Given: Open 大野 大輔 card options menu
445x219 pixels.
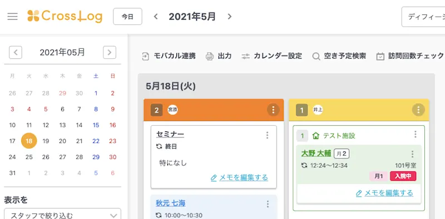Looking at the screenshot, I should tap(412, 154).
